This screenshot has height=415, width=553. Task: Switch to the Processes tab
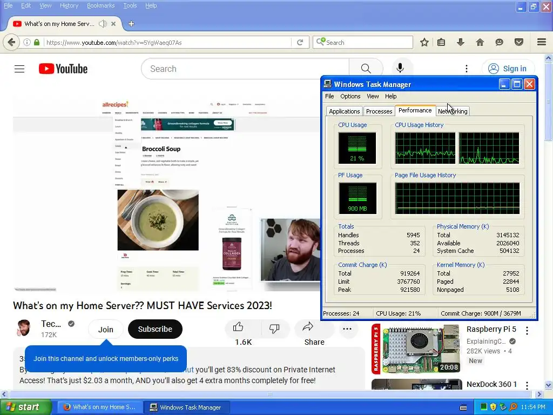click(x=379, y=111)
